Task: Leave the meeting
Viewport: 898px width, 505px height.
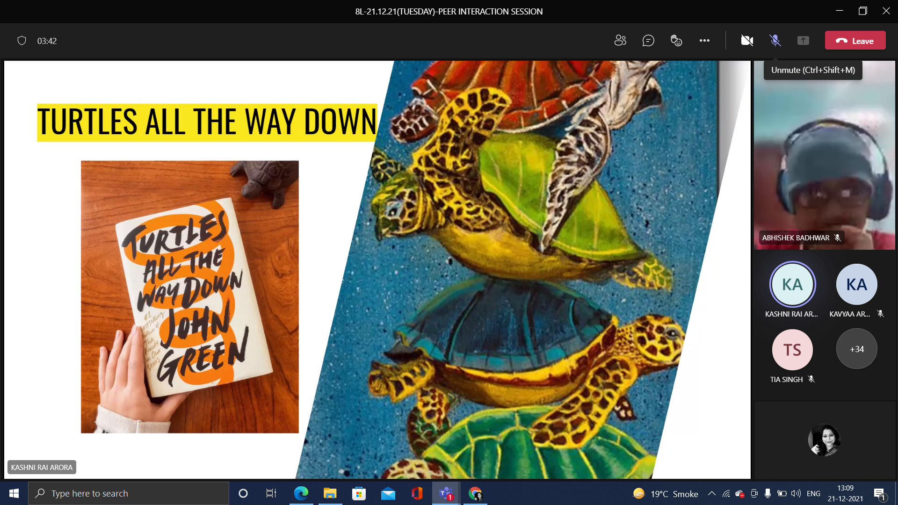Action: [855, 41]
